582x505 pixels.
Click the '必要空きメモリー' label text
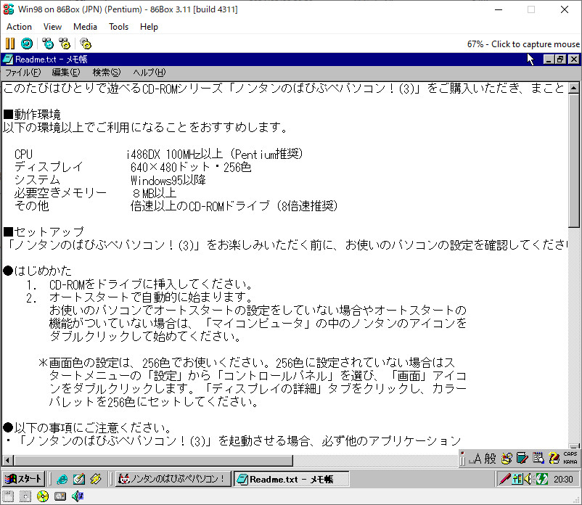click(x=60, y=193)
